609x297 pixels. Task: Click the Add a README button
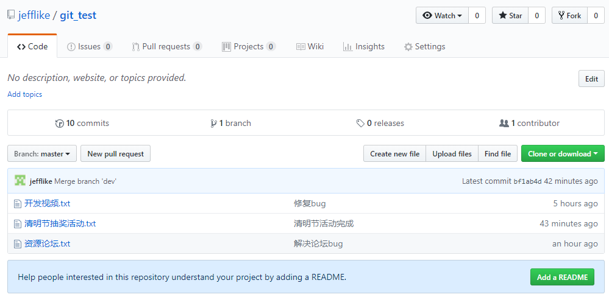click(x=562, y=278)
